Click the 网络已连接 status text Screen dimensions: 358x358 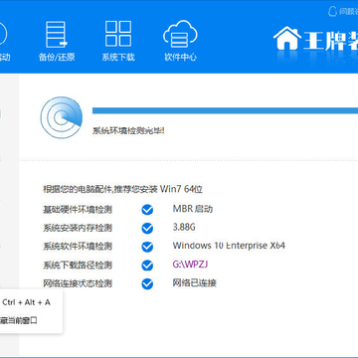point(194,282)
